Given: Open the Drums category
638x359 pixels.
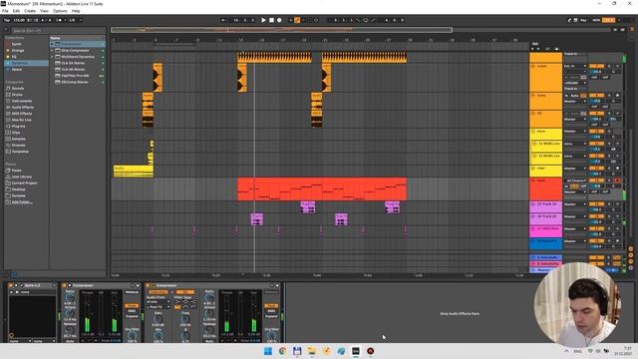Looking at the screenshot, I should pos(17,95).
